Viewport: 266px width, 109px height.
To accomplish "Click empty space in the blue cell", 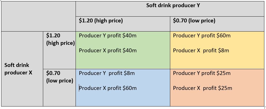I will pos(123,99).
